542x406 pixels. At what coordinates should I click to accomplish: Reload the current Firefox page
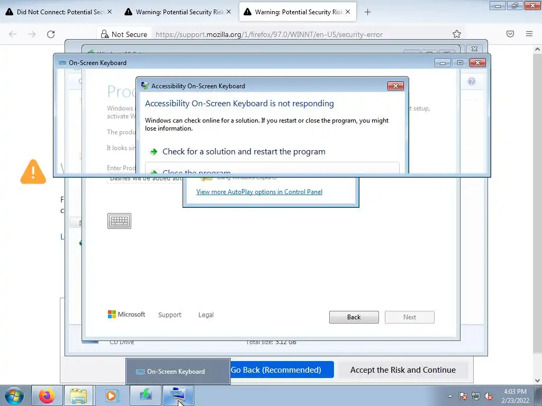(51, 34)
